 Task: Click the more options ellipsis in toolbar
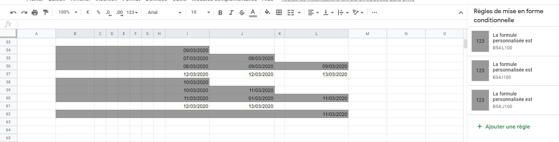click(x=374, y=12)
